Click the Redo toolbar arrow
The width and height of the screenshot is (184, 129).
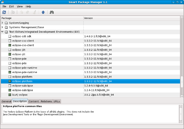tap(28, 12)
